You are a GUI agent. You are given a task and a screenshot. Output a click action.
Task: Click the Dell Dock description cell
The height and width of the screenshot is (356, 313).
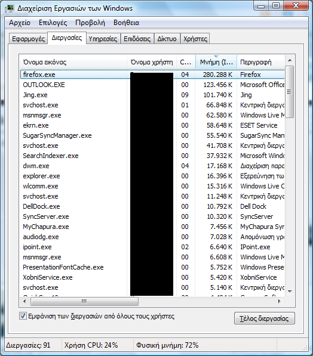pyautogui.click(x=253, y=206)
